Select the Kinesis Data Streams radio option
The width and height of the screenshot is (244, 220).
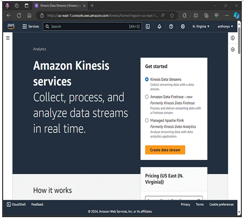coord(147,79)
